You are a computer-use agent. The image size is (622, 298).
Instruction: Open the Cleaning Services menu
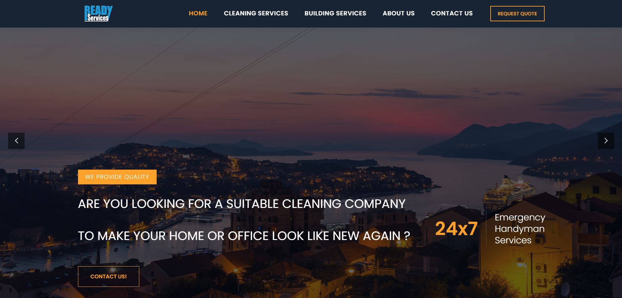tap(256, 13)
